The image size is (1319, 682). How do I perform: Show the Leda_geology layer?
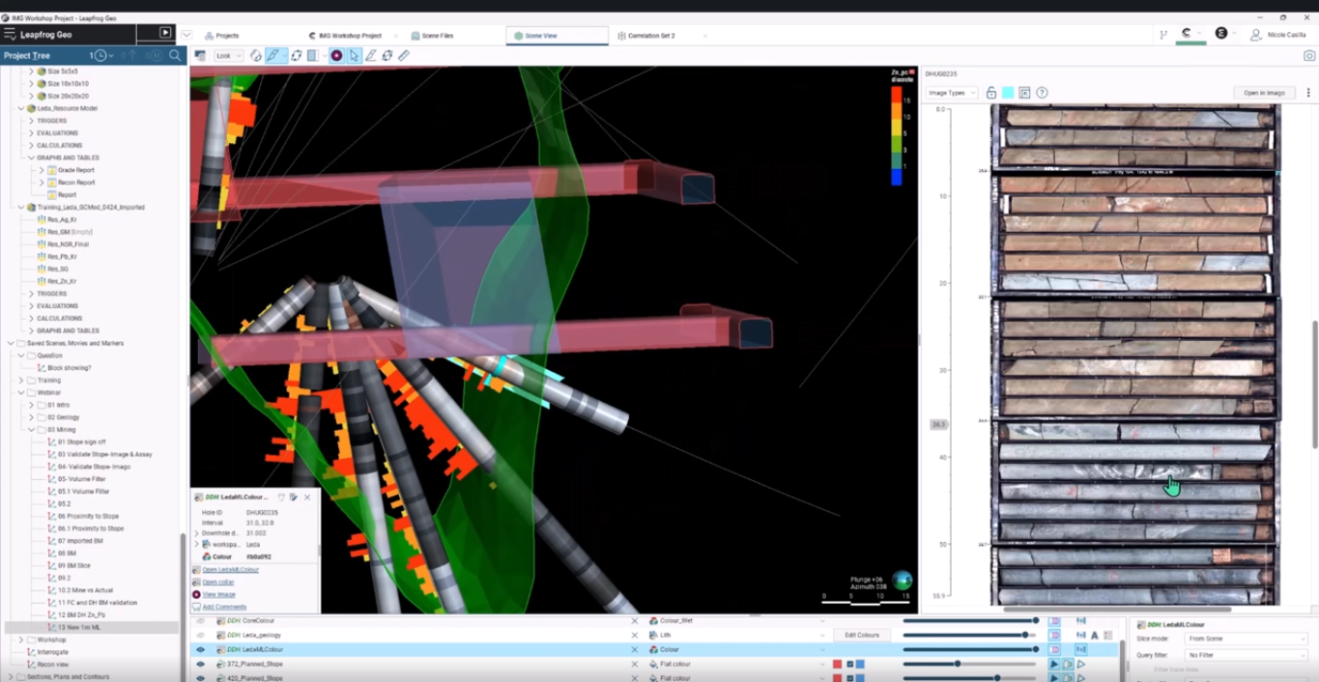point(201,636)
